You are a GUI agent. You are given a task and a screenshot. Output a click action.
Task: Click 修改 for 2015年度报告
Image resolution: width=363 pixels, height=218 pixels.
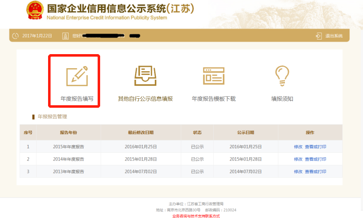pos(298,146)
